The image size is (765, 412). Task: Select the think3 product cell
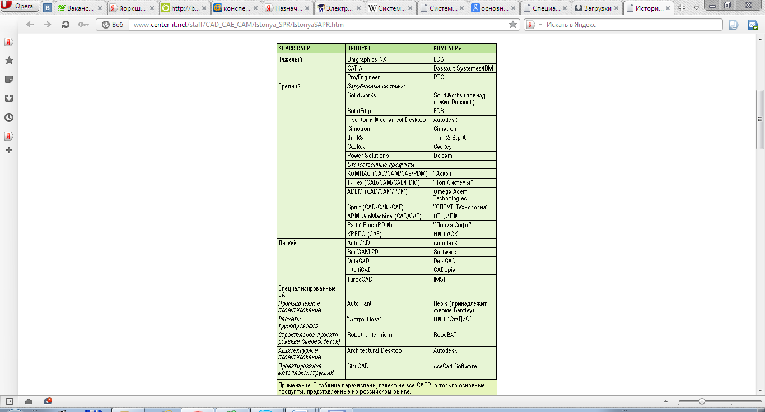(x=388, y=138)
